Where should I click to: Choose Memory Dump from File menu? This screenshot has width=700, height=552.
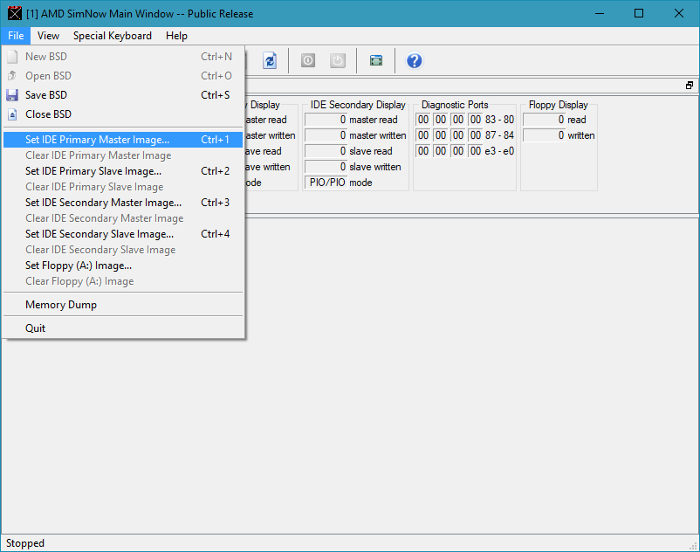click(x=61, y=305)
